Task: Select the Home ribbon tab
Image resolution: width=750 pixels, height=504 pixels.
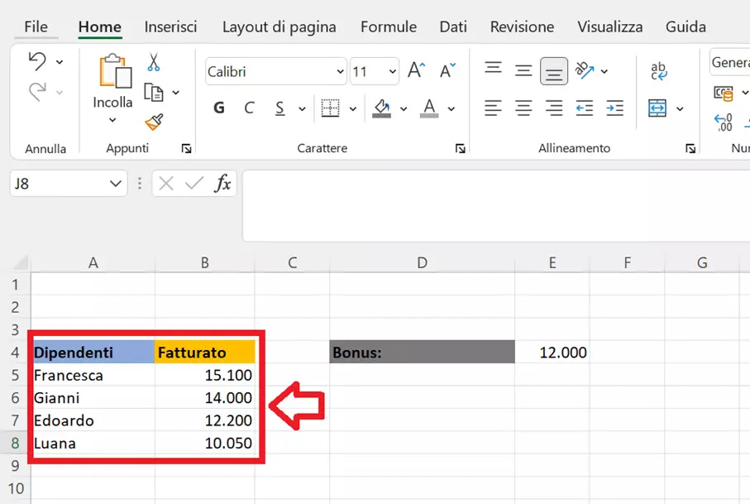Action: pos(100,26)
